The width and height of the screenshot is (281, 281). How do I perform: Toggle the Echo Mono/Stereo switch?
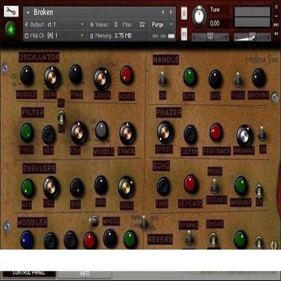[x=214, y=186]
